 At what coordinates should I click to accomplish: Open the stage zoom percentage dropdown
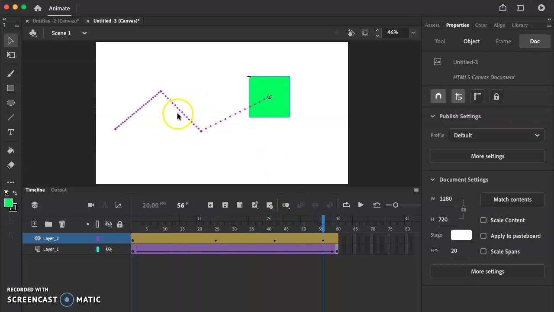pos(413,33)
